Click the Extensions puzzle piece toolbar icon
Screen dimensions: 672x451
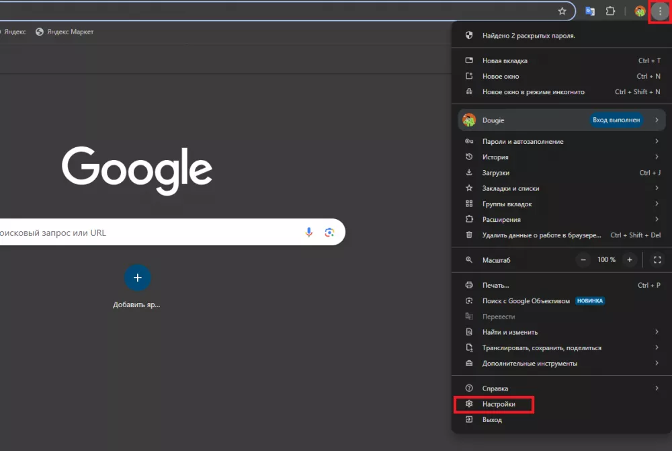[610, 11]
